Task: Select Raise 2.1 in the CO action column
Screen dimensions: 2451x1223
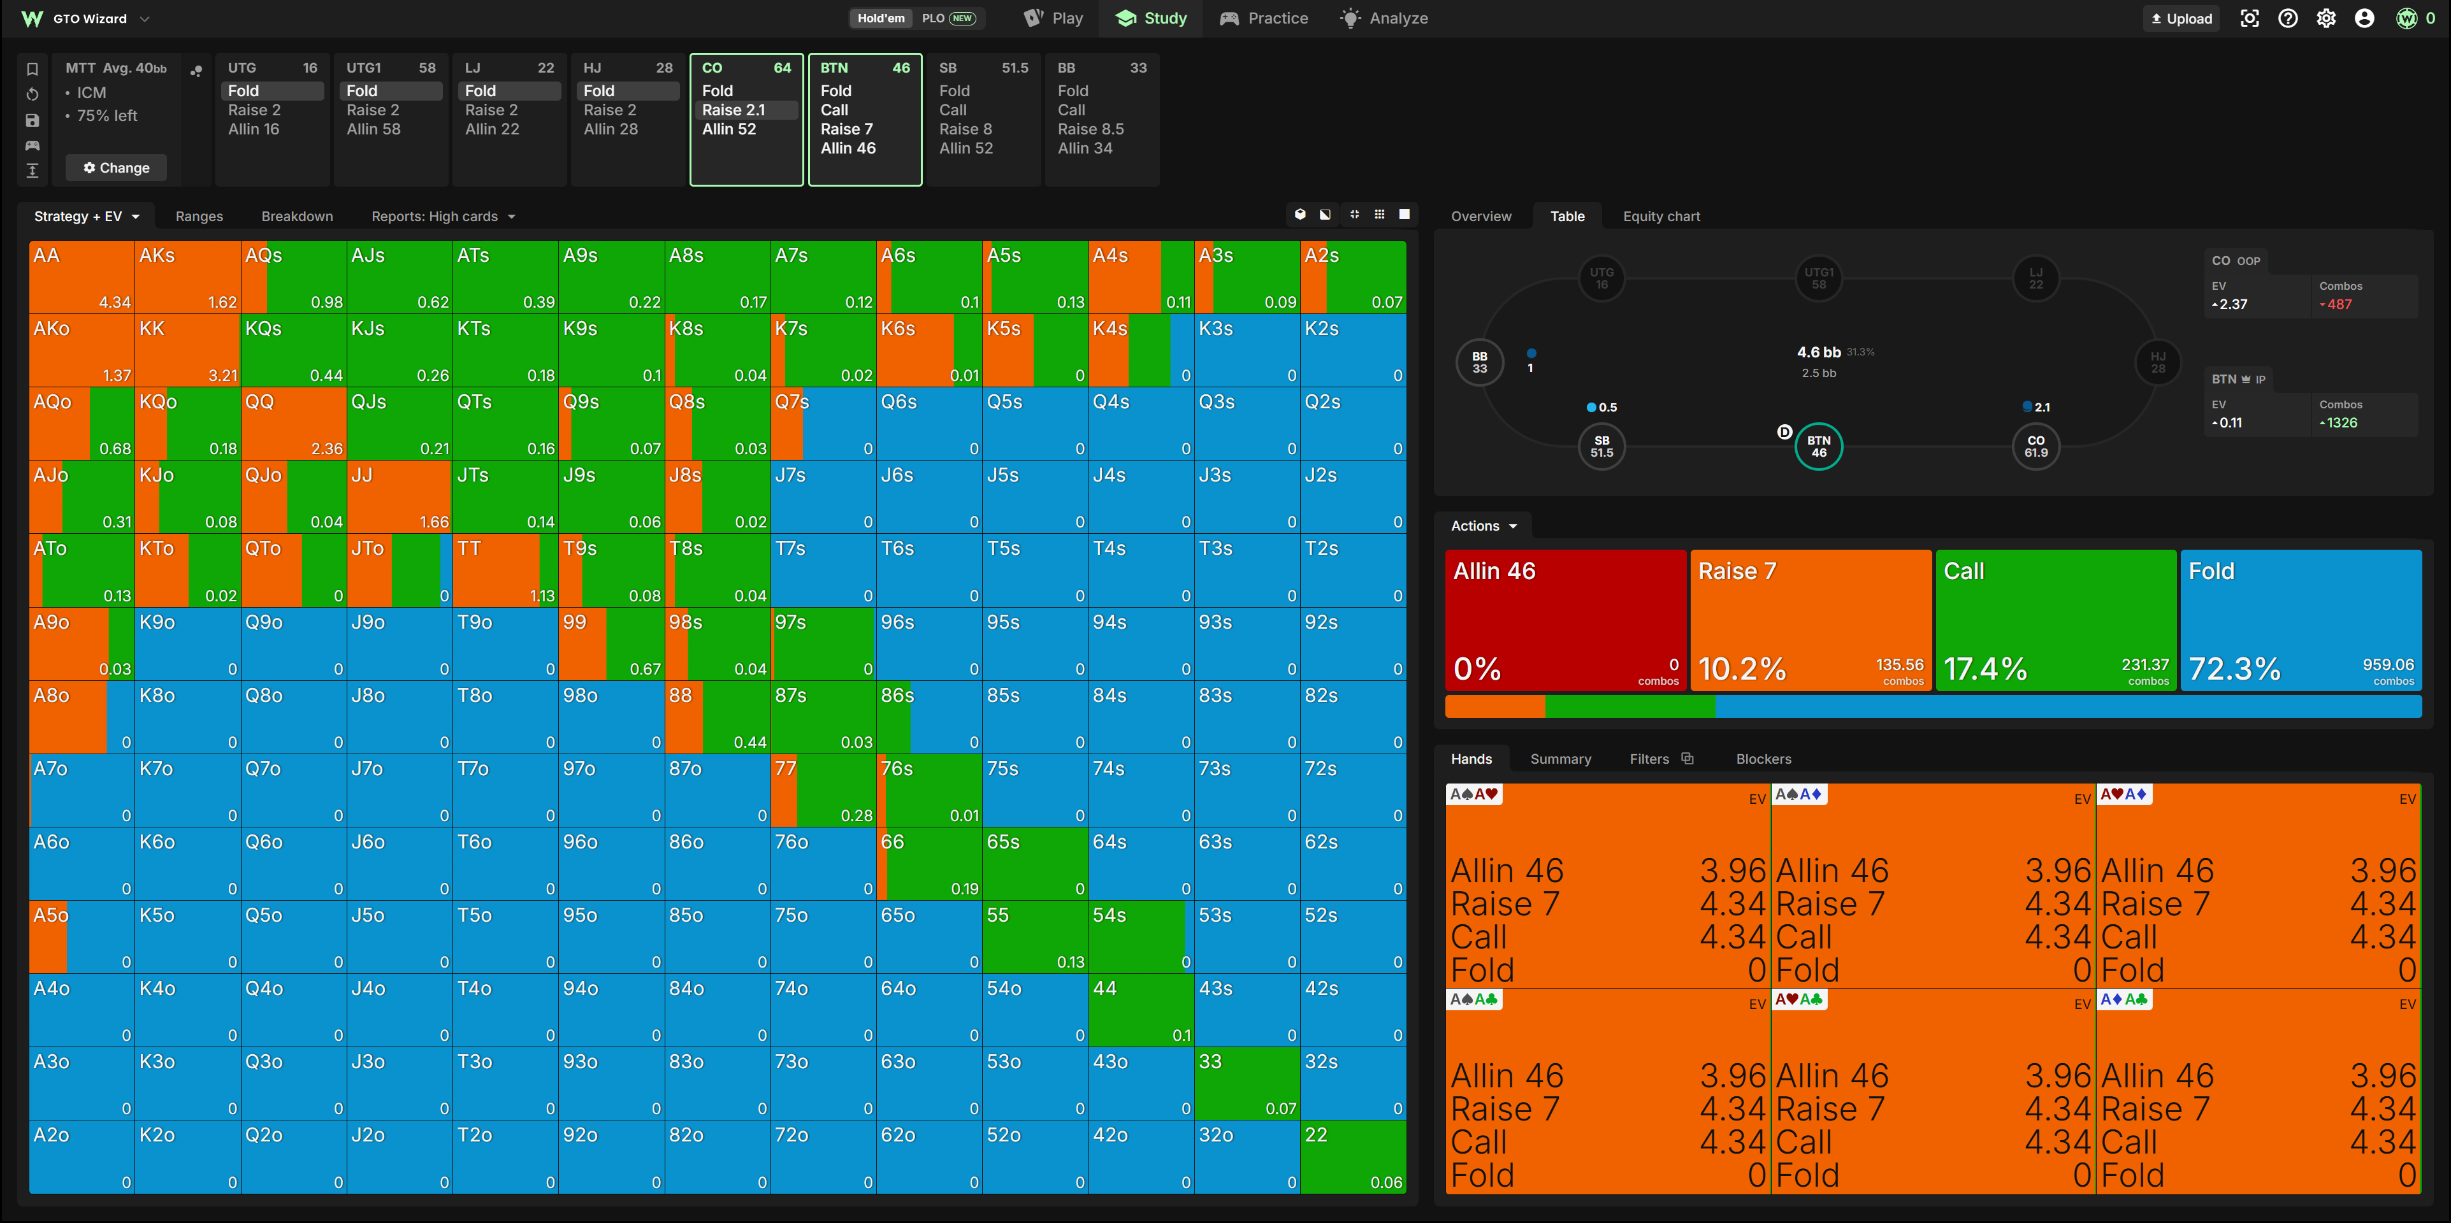Action: [x=746, y=110]
